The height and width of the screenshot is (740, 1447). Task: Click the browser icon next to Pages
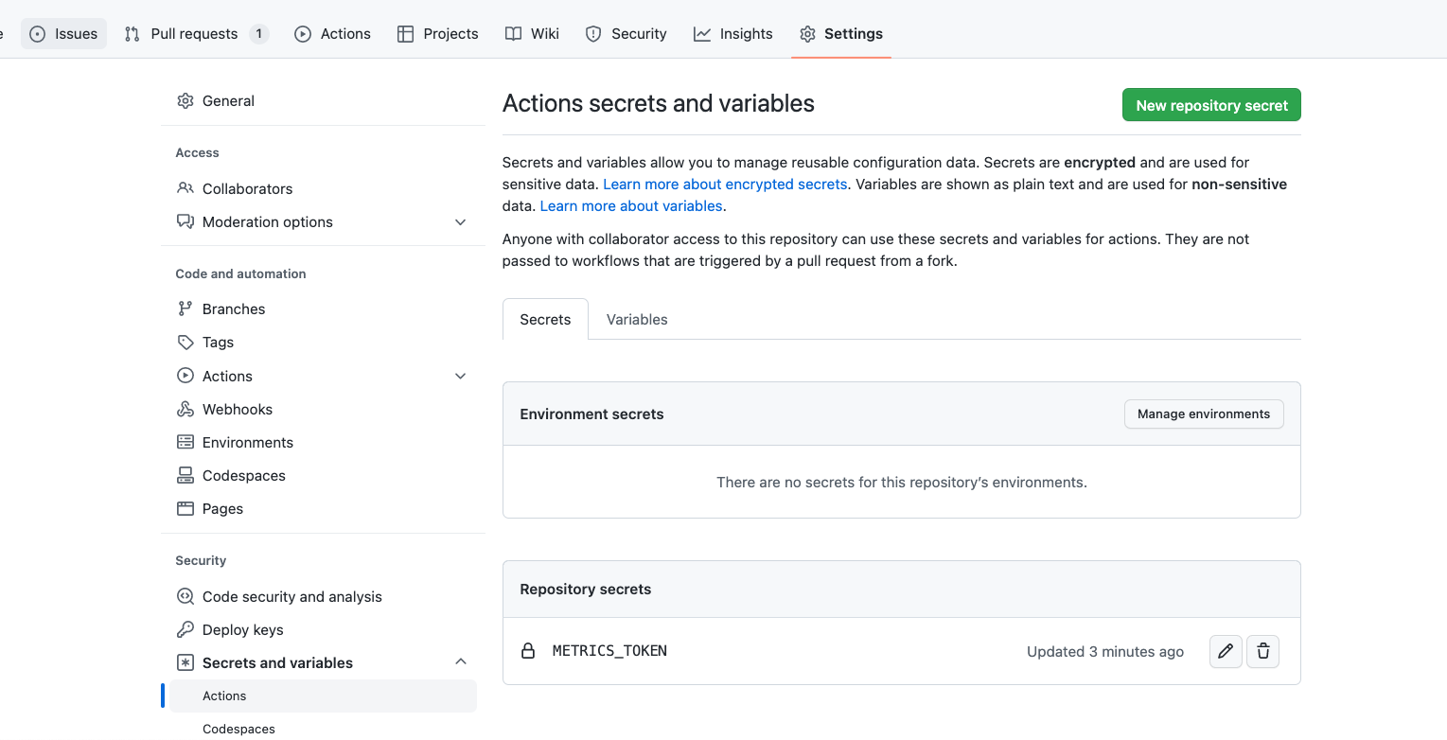185,508
